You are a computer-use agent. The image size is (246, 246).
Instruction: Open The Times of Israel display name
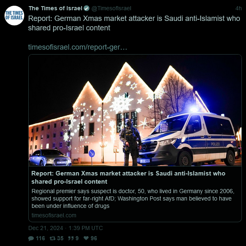55,8
